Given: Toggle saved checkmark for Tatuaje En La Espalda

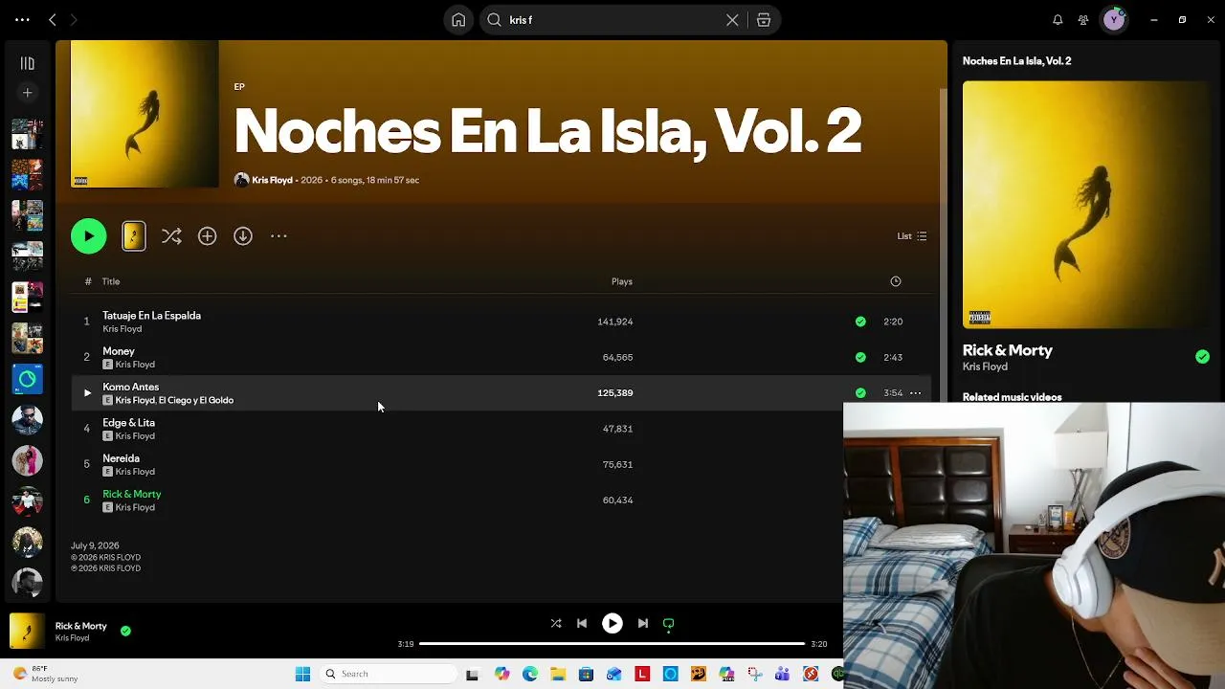Looking at the screenshot, I should pos(860,322).
